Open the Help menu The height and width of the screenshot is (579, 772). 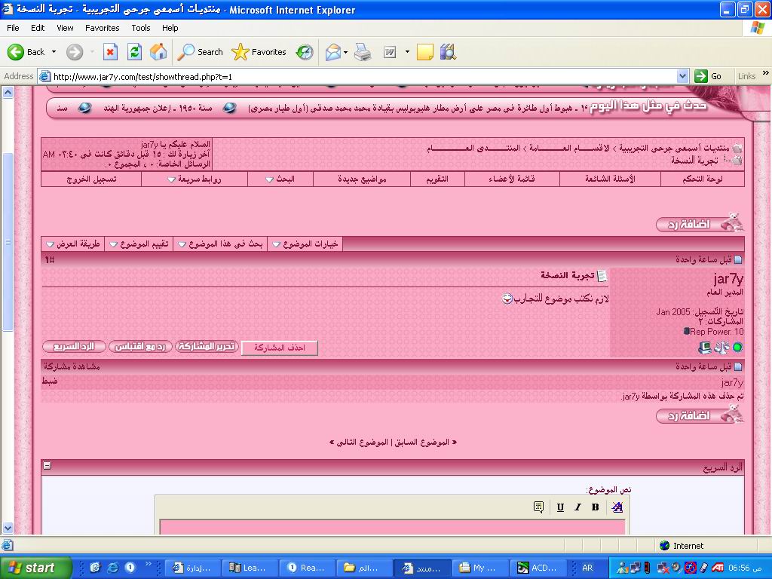[170, 28]
